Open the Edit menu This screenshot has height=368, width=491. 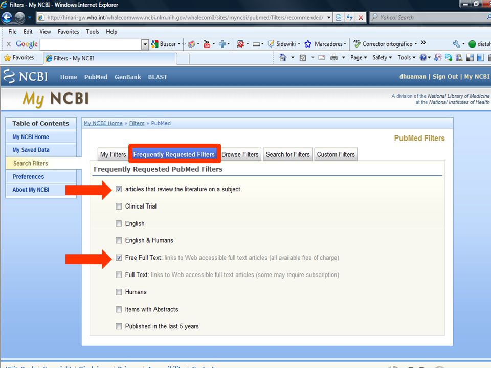pyautogui.click(x=28, y=32)
